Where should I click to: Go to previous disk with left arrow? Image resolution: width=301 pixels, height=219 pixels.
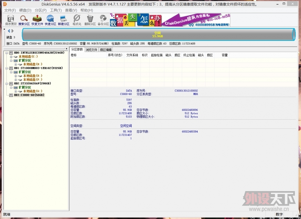click(9, 31)
